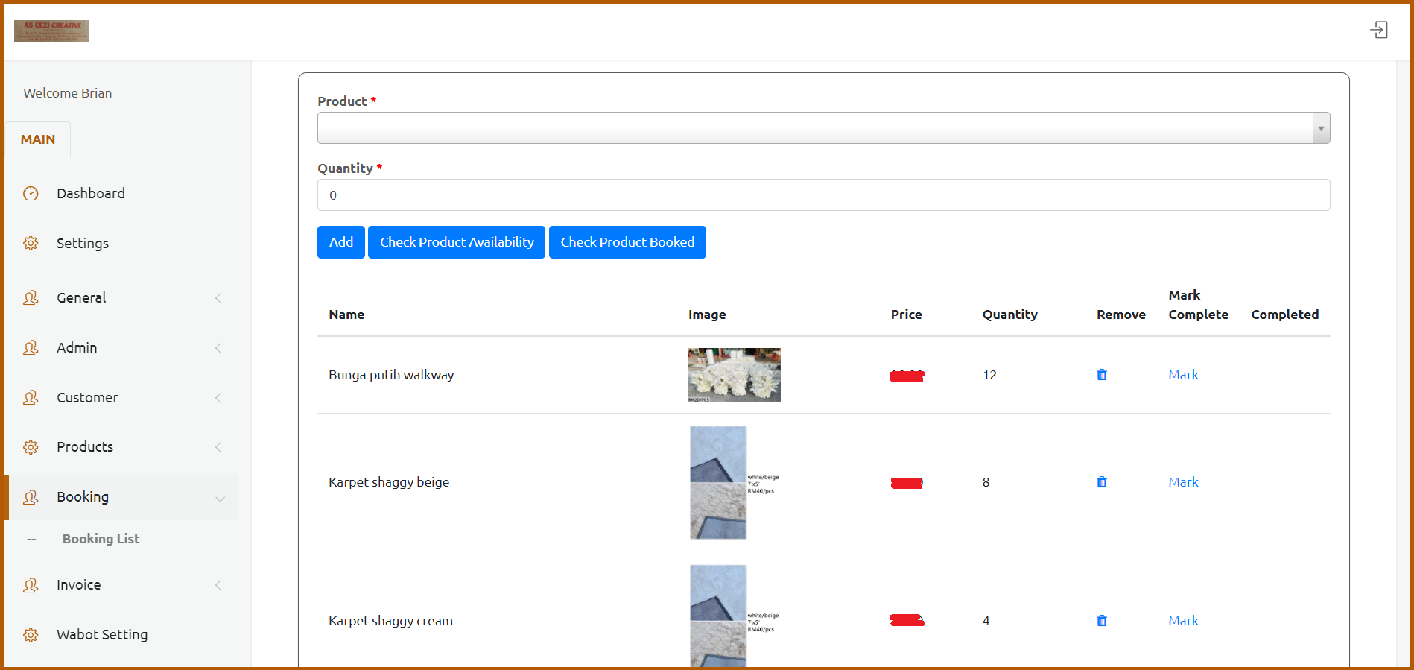This screenshot has height=670, width=1414.
Task: Click the AS EEZI CREATIVE logo
Action: click(51, 31)
